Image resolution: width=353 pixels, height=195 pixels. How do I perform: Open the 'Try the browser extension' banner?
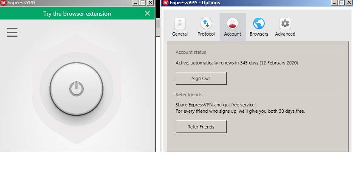[77, 14]
